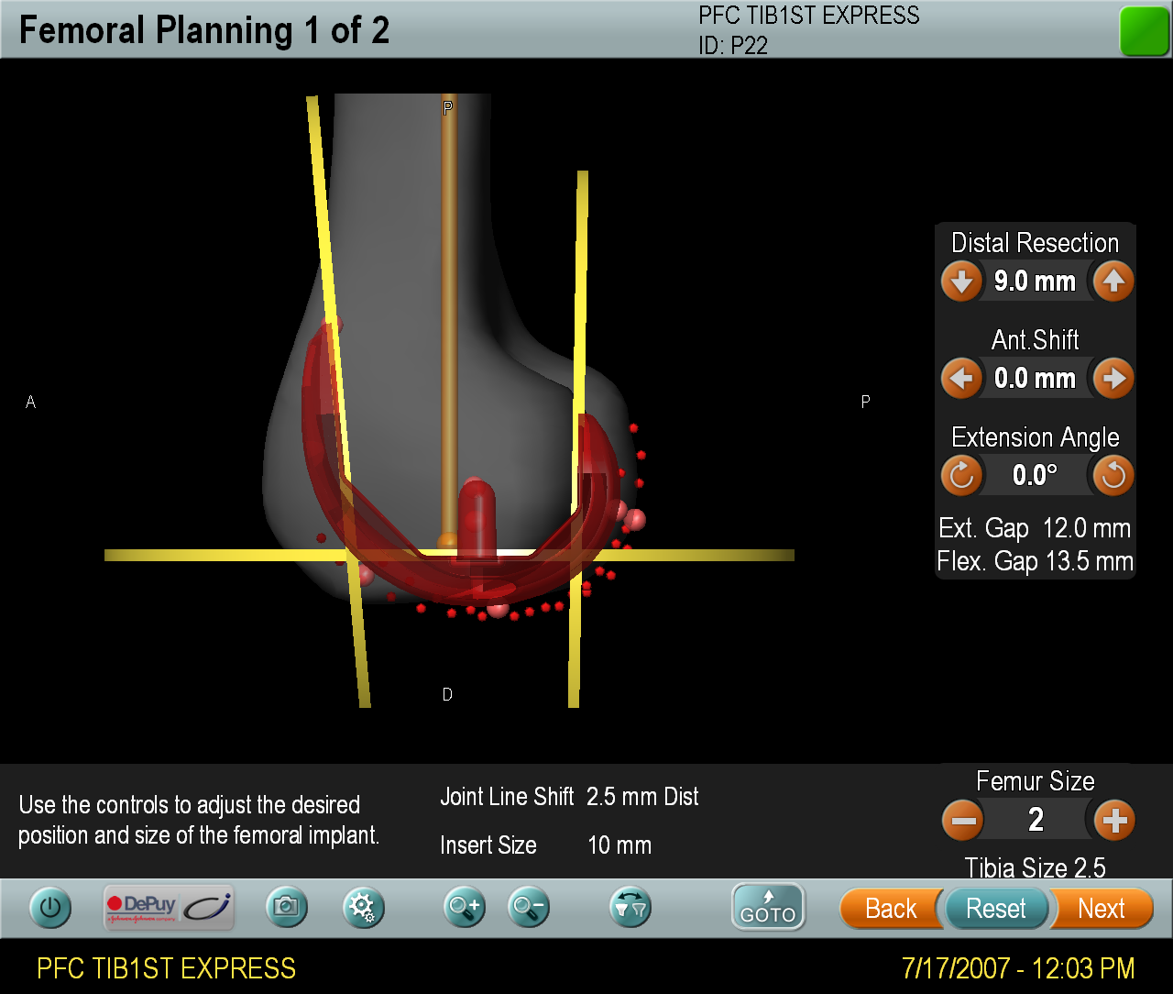
Task: Click the green status indicator
Action: (1144, 31)
